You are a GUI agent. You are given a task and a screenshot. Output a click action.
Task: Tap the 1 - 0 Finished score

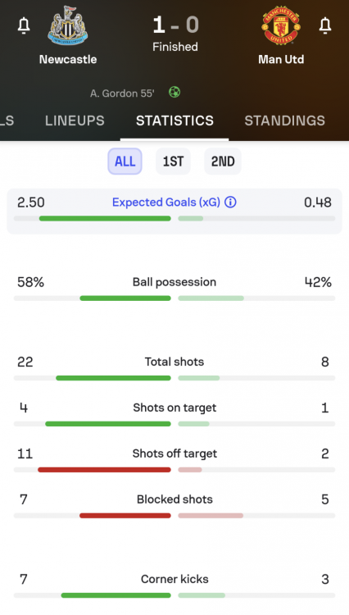coord(175,34)
